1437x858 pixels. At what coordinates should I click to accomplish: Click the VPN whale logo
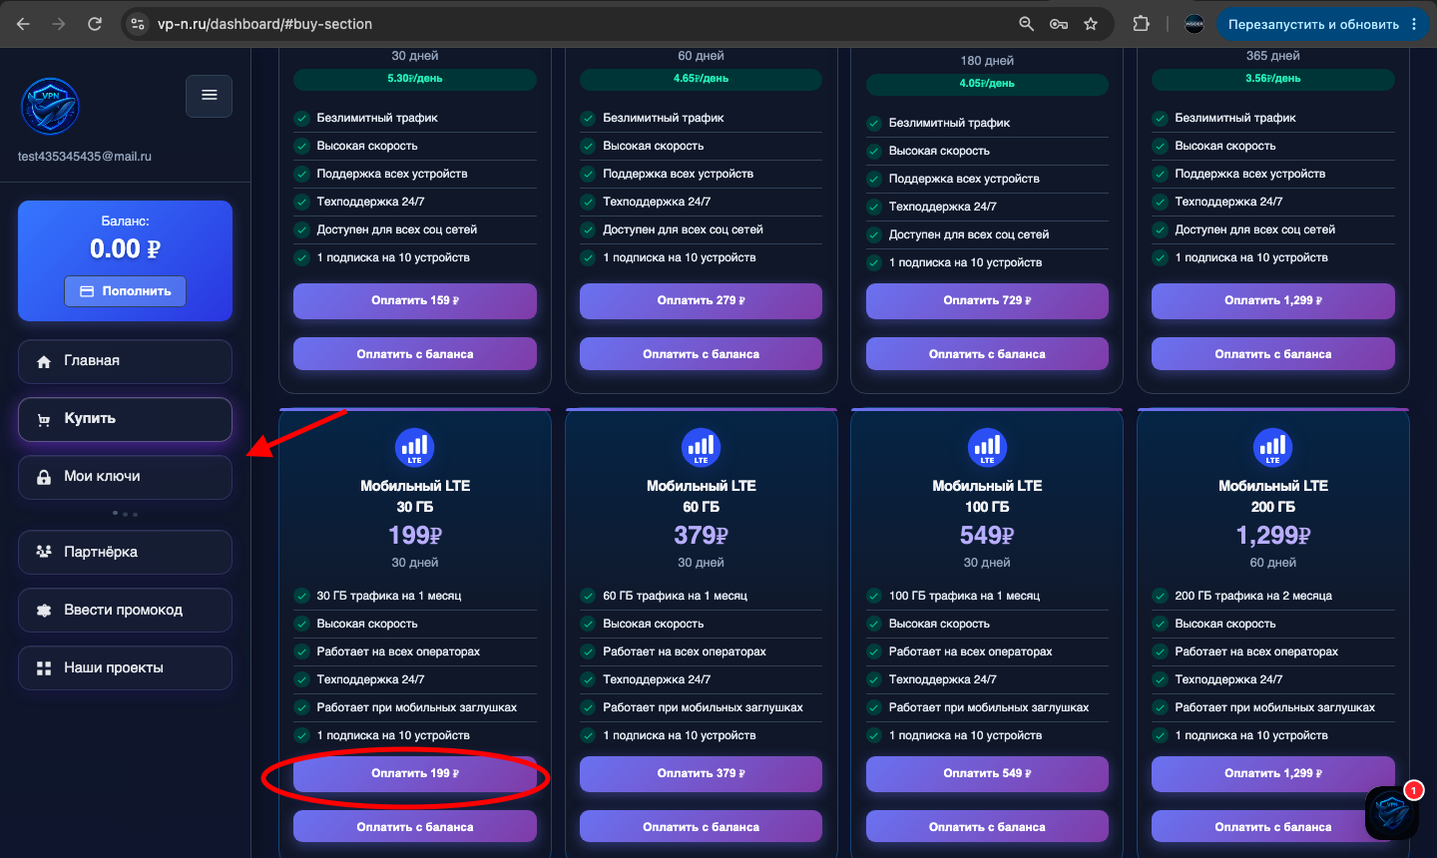(50, 107)
